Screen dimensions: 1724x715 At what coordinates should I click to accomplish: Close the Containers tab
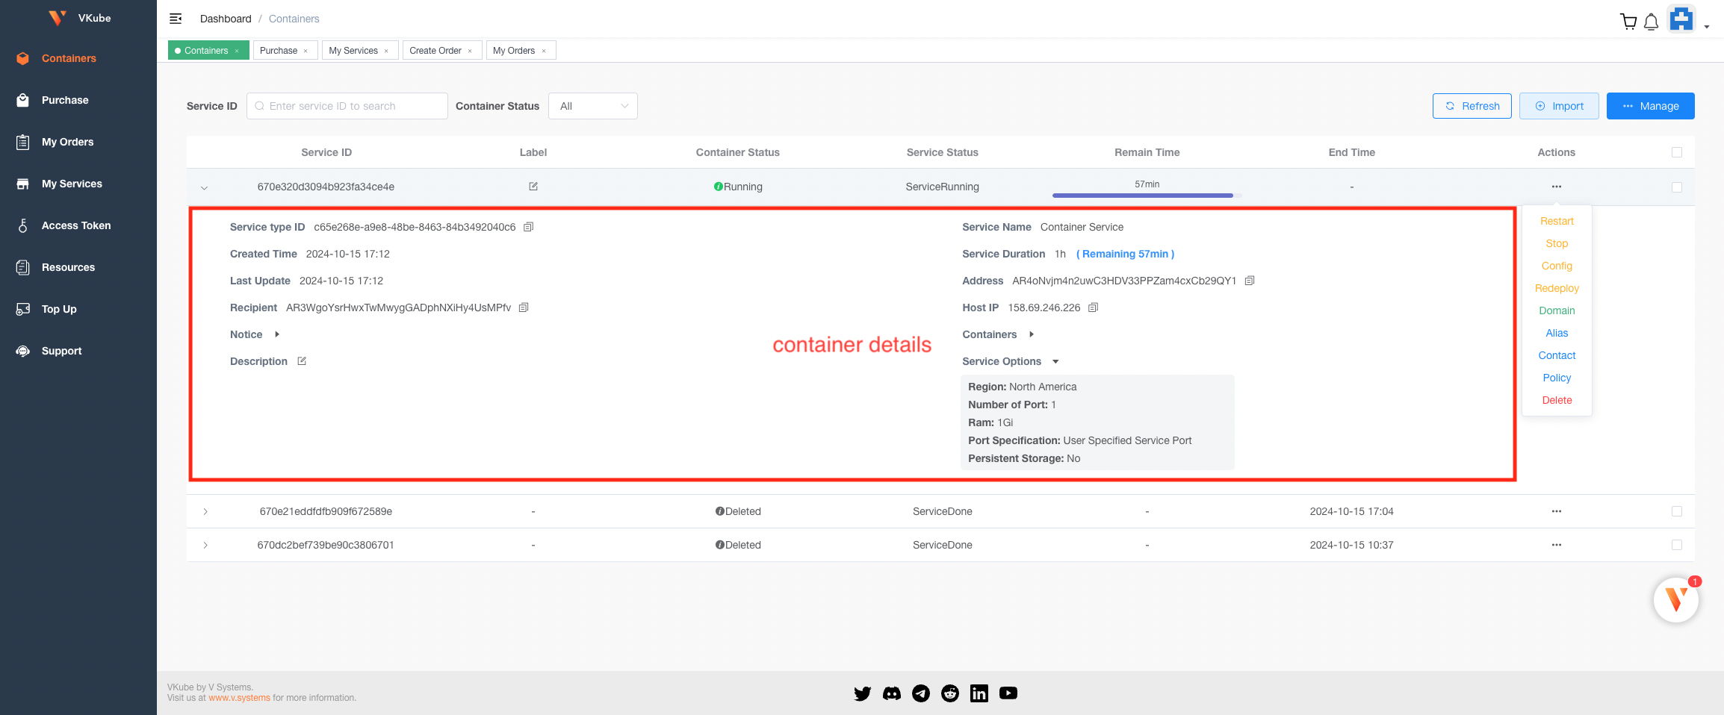[x=238, y=51]
